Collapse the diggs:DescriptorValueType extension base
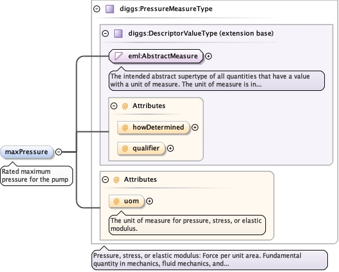 click(105, 33)
